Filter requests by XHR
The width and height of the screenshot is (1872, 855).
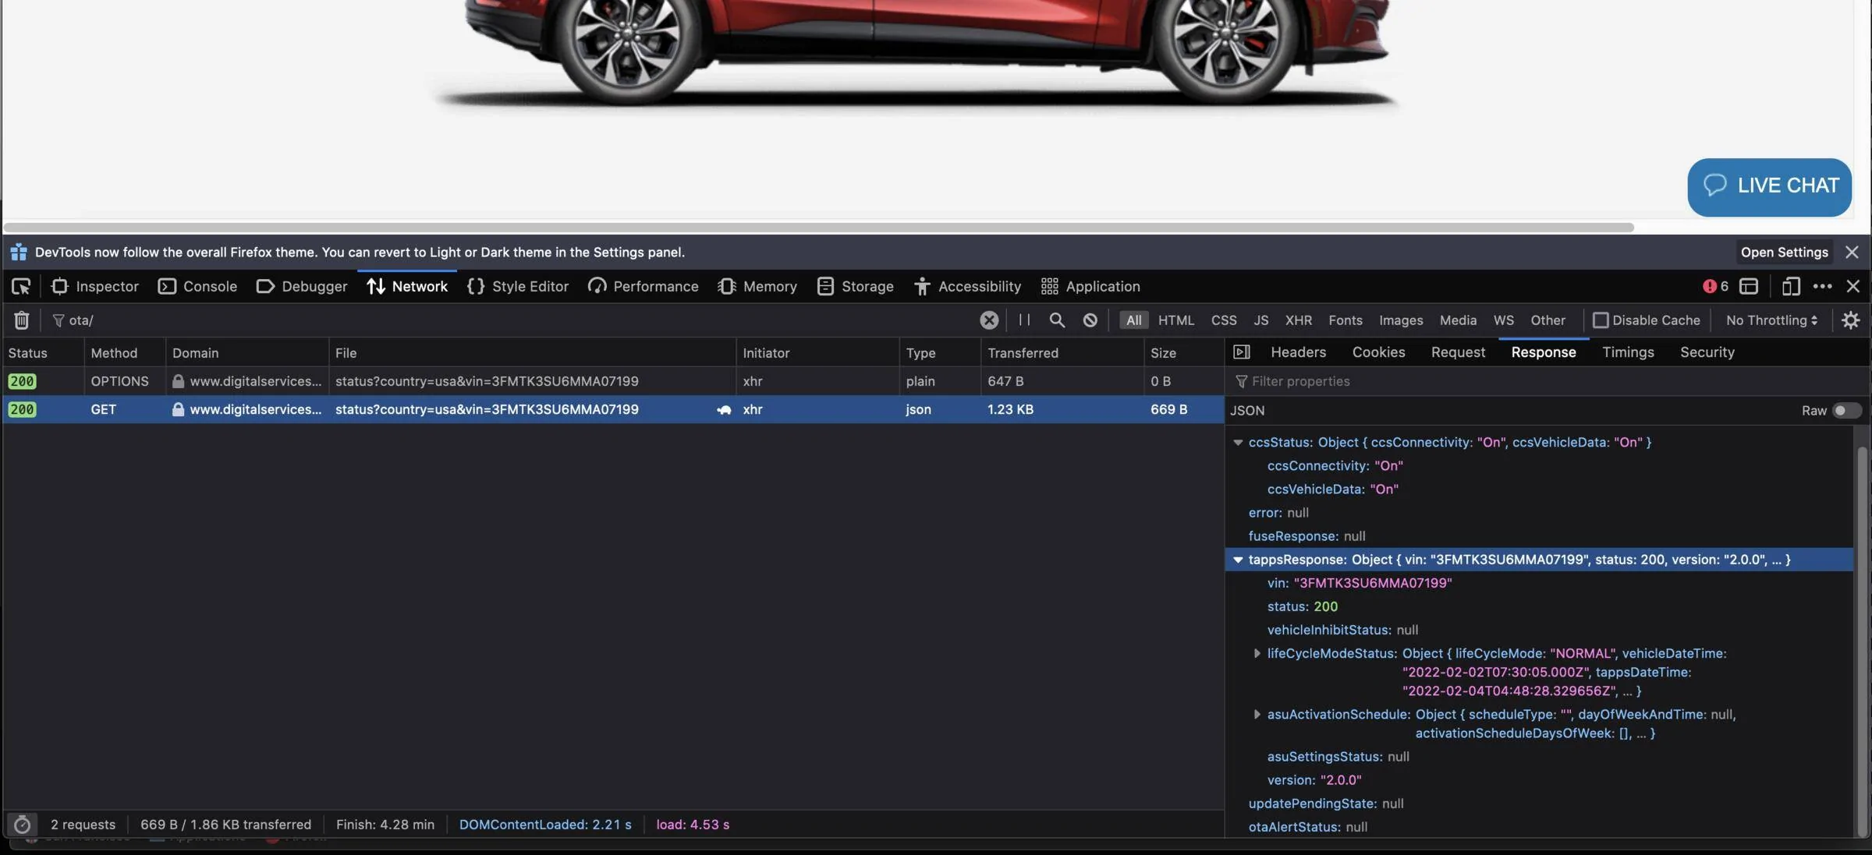pos(1299,320)
